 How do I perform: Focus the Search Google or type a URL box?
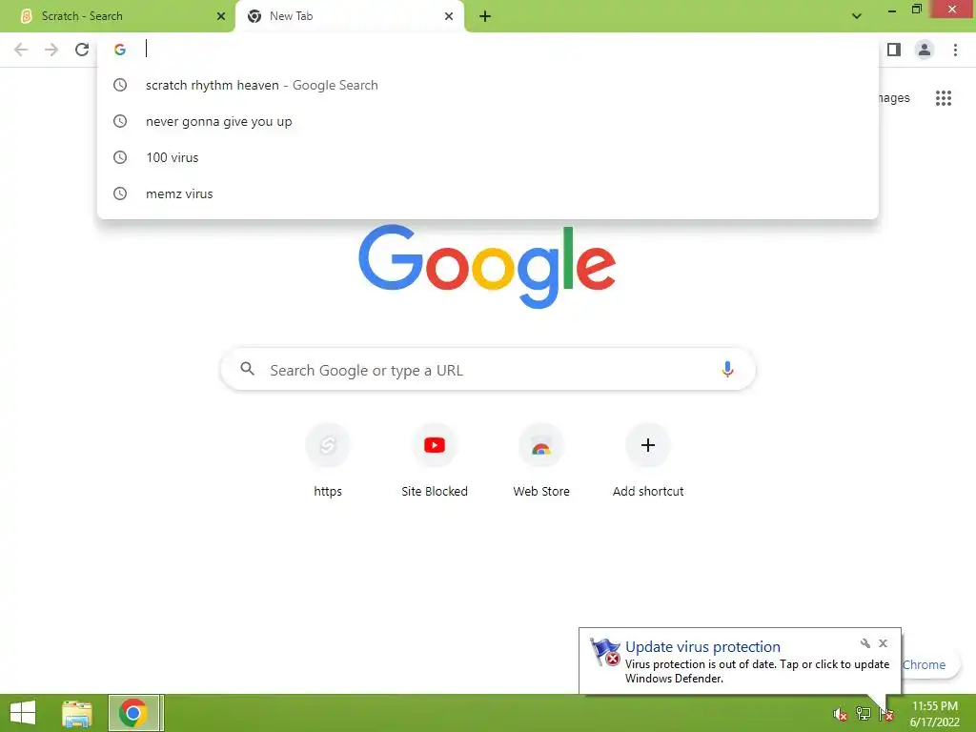click(488, 369)
